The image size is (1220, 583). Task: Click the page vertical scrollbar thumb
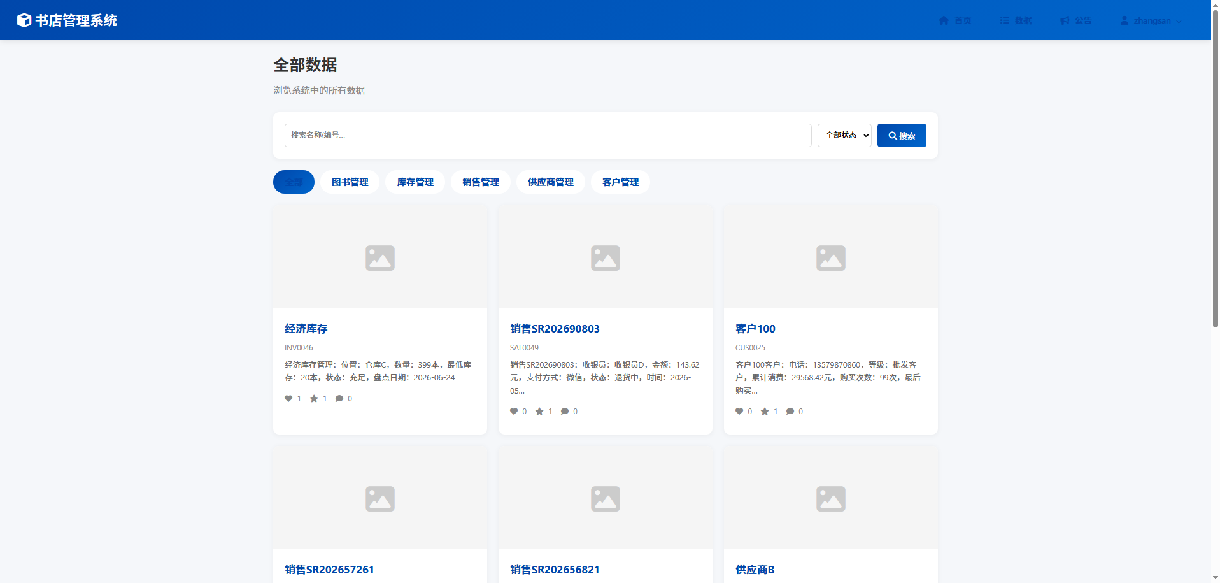click(1215, 169)
